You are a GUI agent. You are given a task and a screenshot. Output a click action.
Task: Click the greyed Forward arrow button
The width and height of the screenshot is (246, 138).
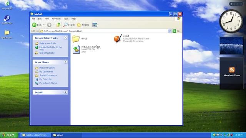(x=49, y=25)
